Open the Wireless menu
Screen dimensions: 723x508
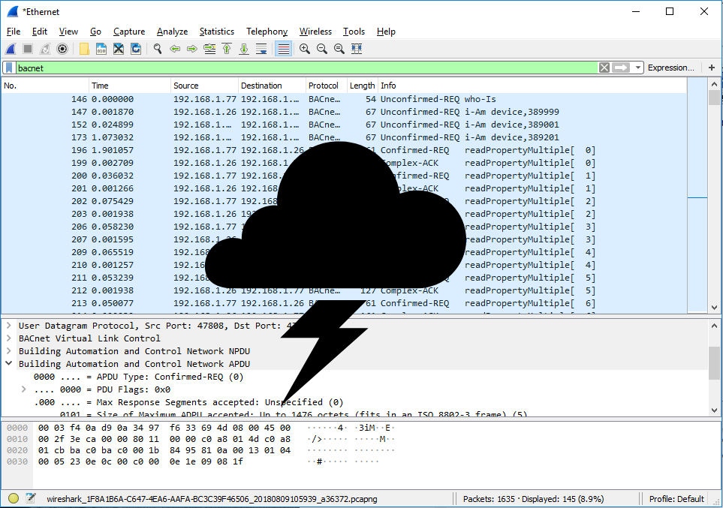pyautogui.click(x=315, y=32)
